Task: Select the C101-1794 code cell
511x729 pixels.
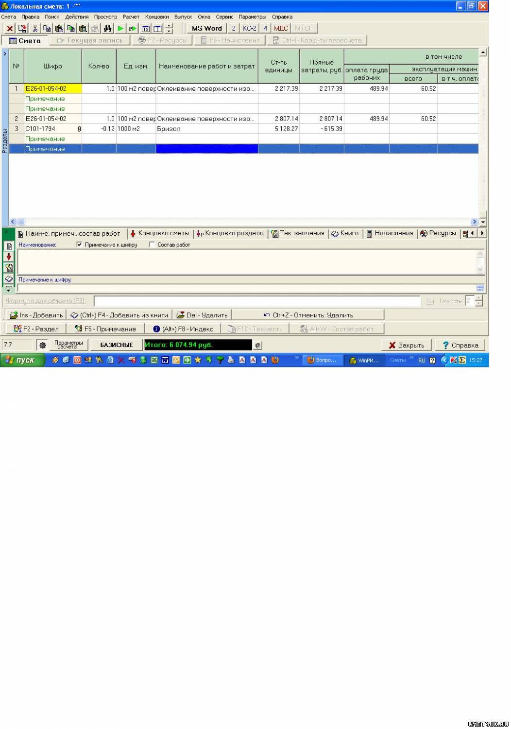Action: (x=52, y=129)
